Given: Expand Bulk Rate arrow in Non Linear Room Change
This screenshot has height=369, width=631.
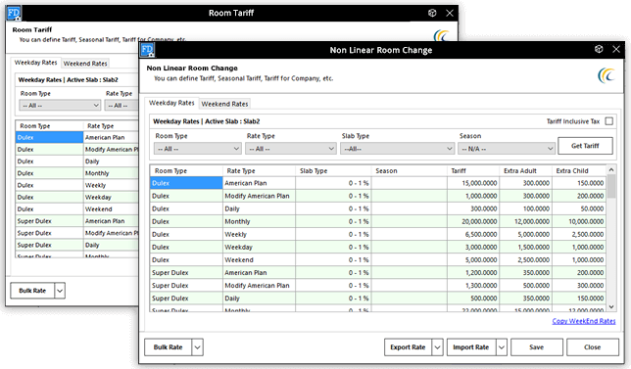Looking at the screenshot, I should click(x=197, y=347).
